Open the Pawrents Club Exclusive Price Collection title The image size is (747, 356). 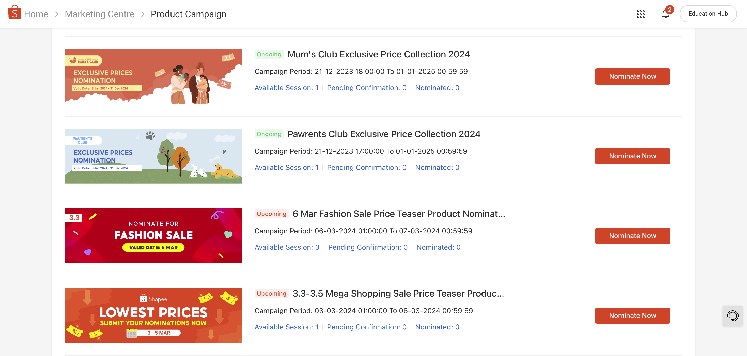coord(384,134)
